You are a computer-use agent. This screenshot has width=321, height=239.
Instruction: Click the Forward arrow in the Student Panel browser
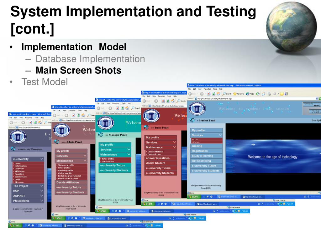[x=202, y=94]
